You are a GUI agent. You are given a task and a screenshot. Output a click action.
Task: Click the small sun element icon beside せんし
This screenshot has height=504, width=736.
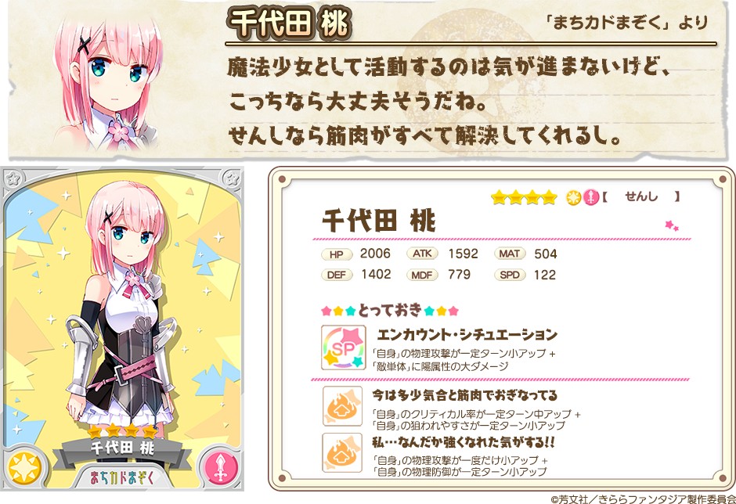573,198
